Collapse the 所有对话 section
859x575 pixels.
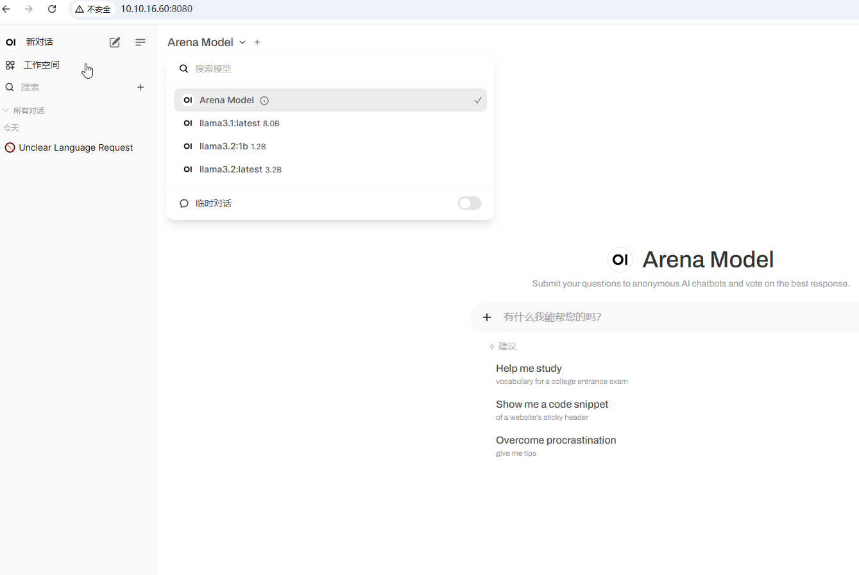(x=24, y=111)
